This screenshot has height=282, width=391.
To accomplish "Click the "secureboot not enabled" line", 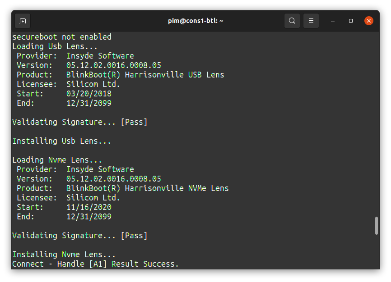I will (61, 36).
